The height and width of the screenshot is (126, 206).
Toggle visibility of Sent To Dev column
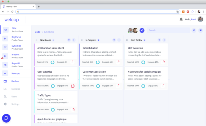(159, 40)
